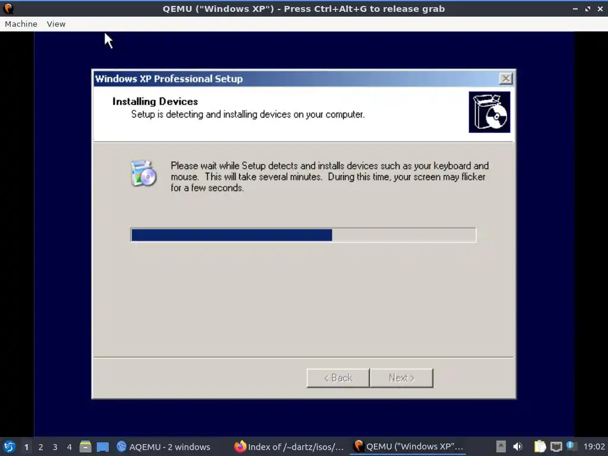This screenshot has height=456, width=608.
Task: Open the file manager taskbar launcher
Action: point(85,446)
